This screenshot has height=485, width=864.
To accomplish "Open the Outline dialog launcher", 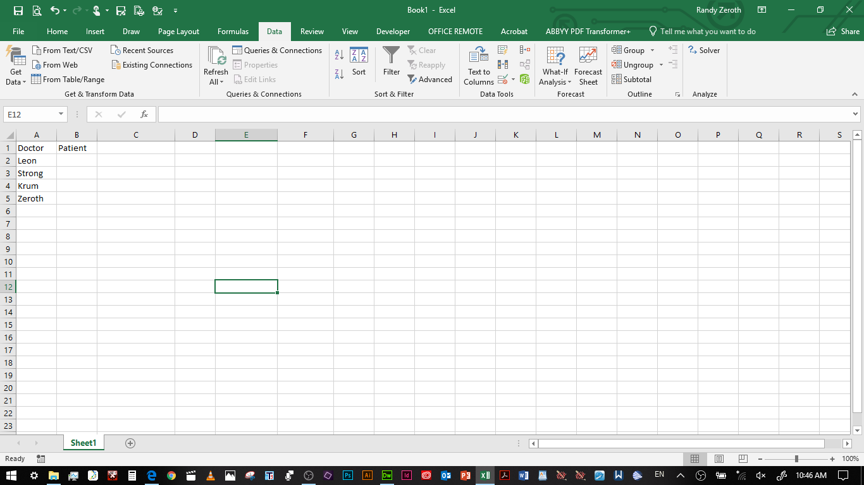I will (x=677, y=94).
